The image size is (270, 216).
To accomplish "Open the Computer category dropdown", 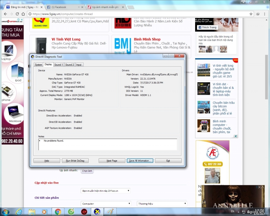I will point(106,204).
